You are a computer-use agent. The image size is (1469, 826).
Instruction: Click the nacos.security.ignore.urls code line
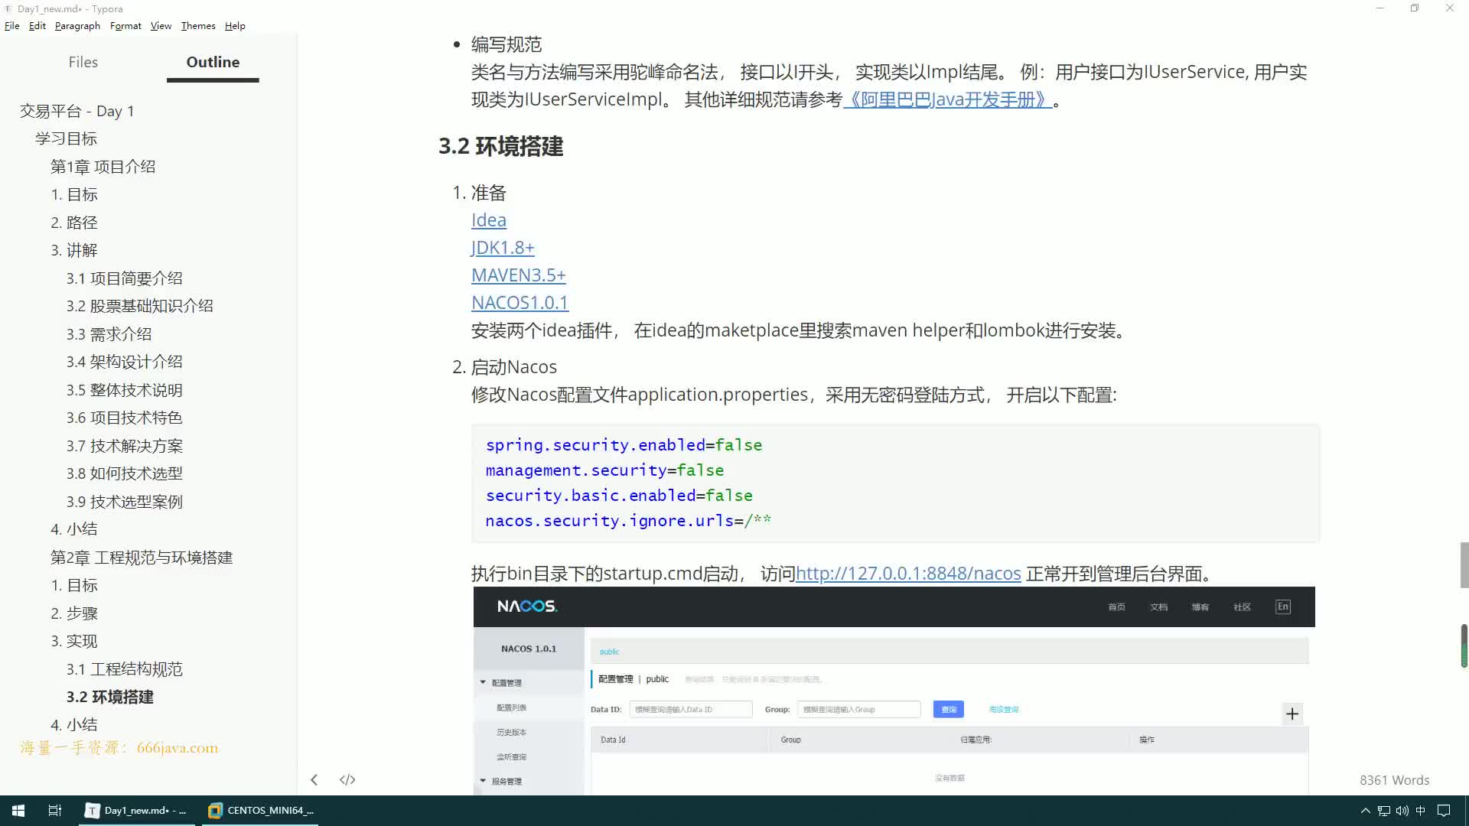tap(628, 521)
